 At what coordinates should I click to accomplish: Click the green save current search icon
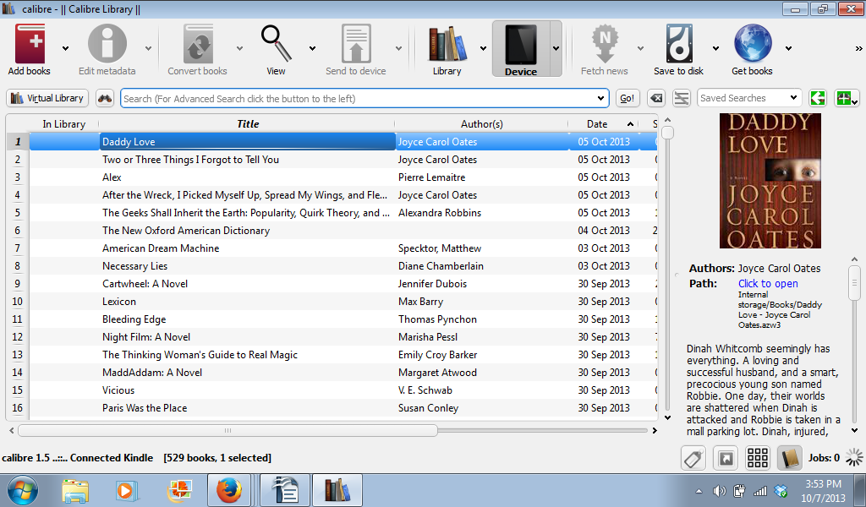pyautogui.click(x=846, y=98)
